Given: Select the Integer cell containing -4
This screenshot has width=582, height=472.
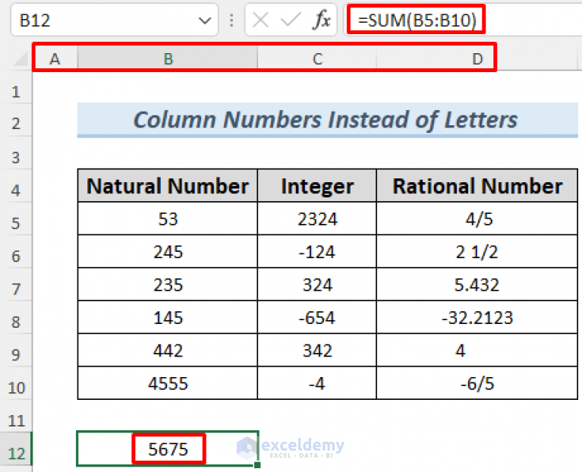Looking at the screenshot, I should (317, 383).
